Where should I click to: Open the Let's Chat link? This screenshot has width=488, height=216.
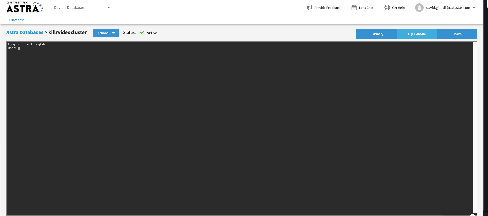tap(366, 8)
